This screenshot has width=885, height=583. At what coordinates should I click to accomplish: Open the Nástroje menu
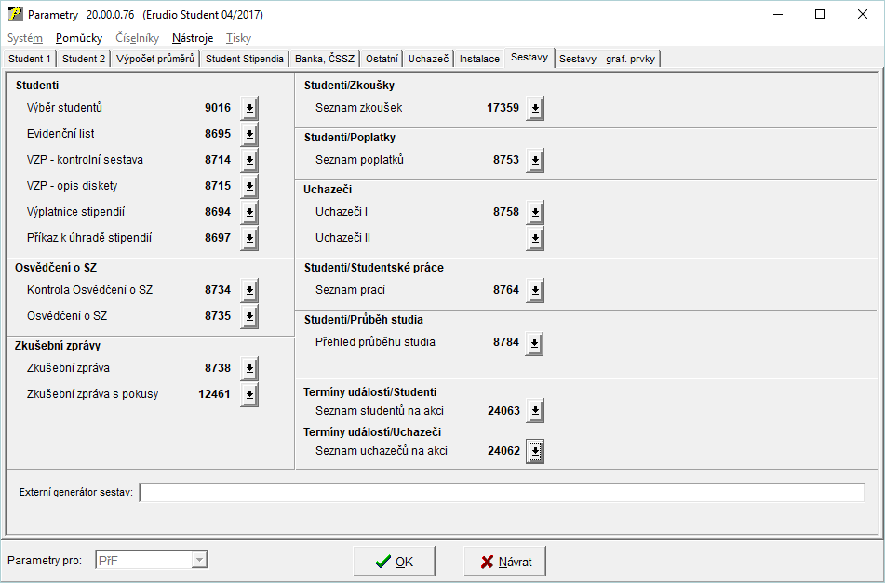193,38
